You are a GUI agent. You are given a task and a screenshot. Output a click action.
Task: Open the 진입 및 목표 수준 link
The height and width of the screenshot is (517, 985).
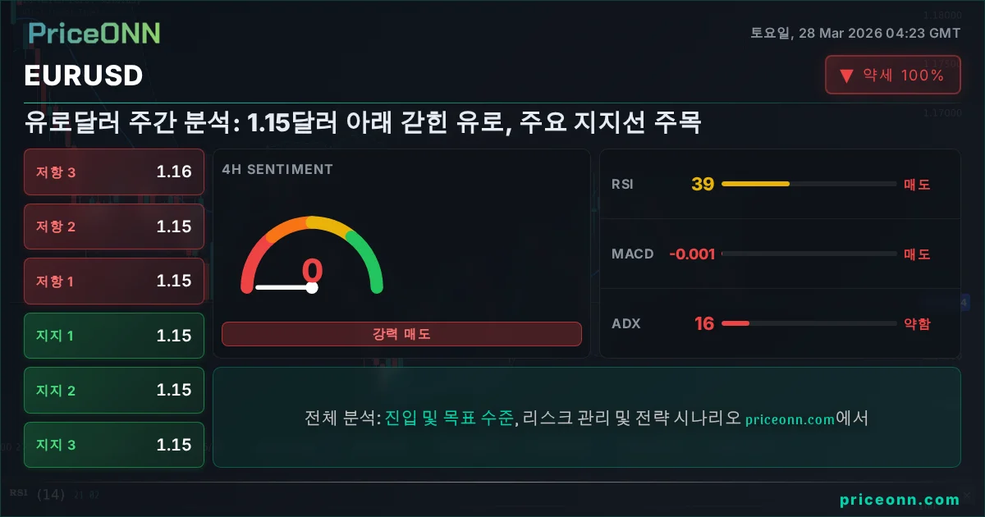click(x=449, y=418)
